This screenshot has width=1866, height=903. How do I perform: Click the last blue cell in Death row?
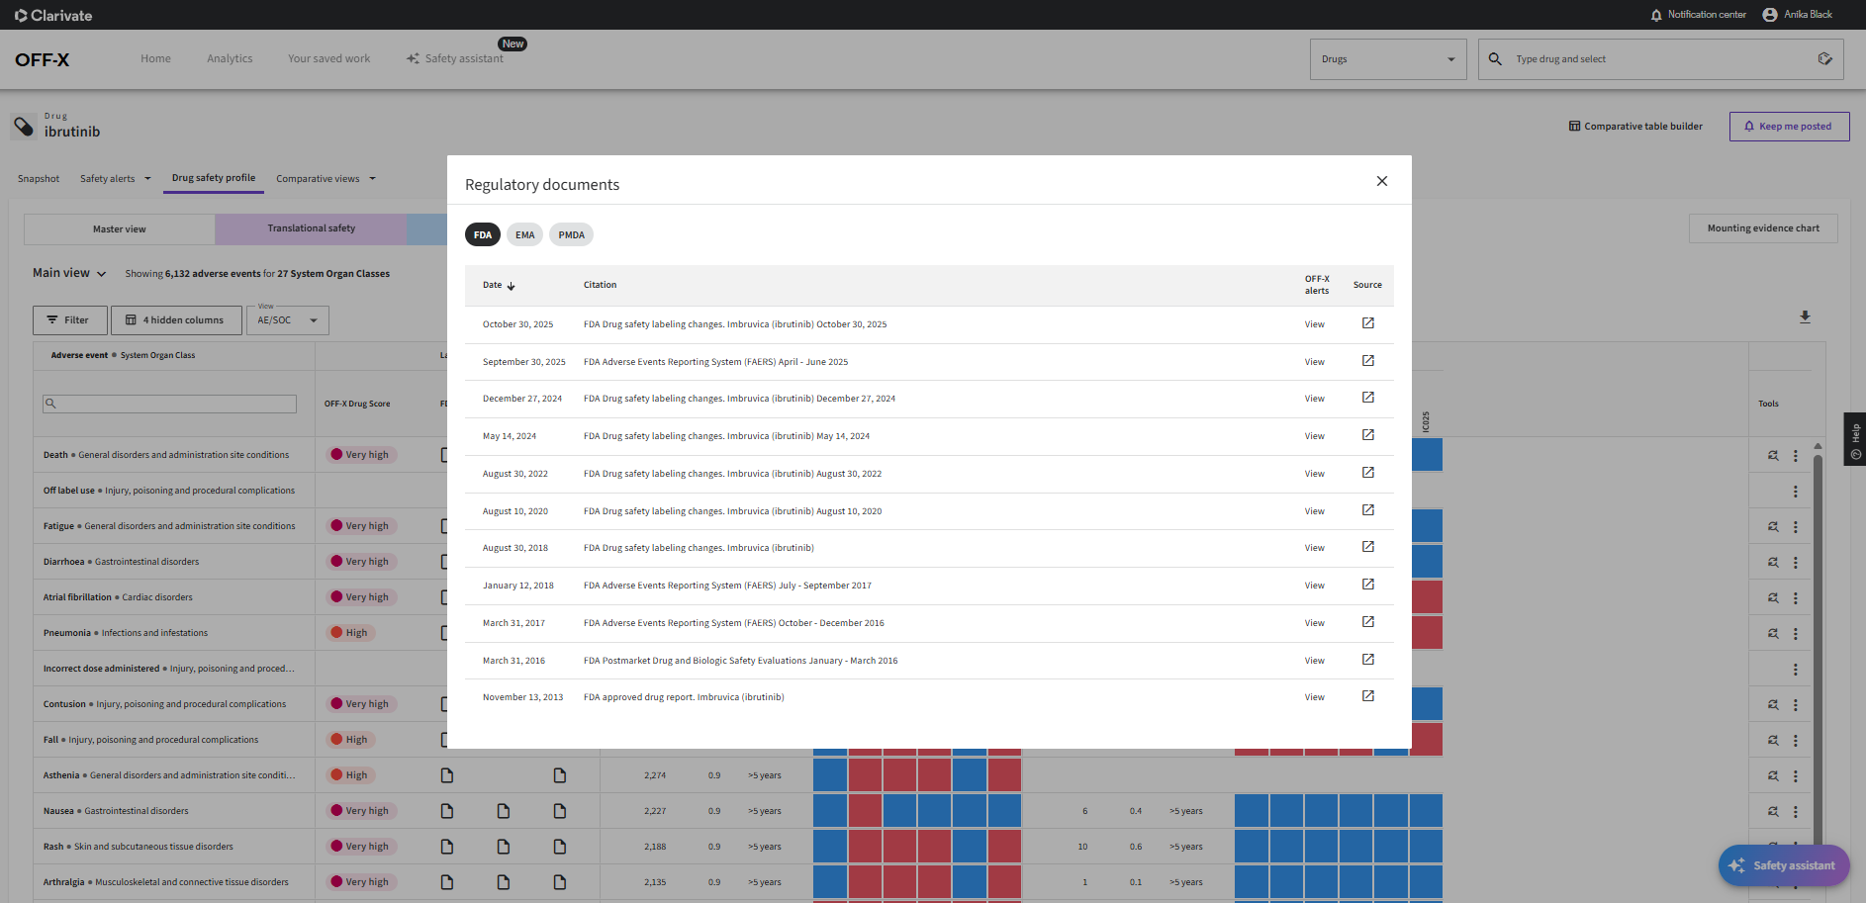pyautogui.click(x=1427, y=455)
